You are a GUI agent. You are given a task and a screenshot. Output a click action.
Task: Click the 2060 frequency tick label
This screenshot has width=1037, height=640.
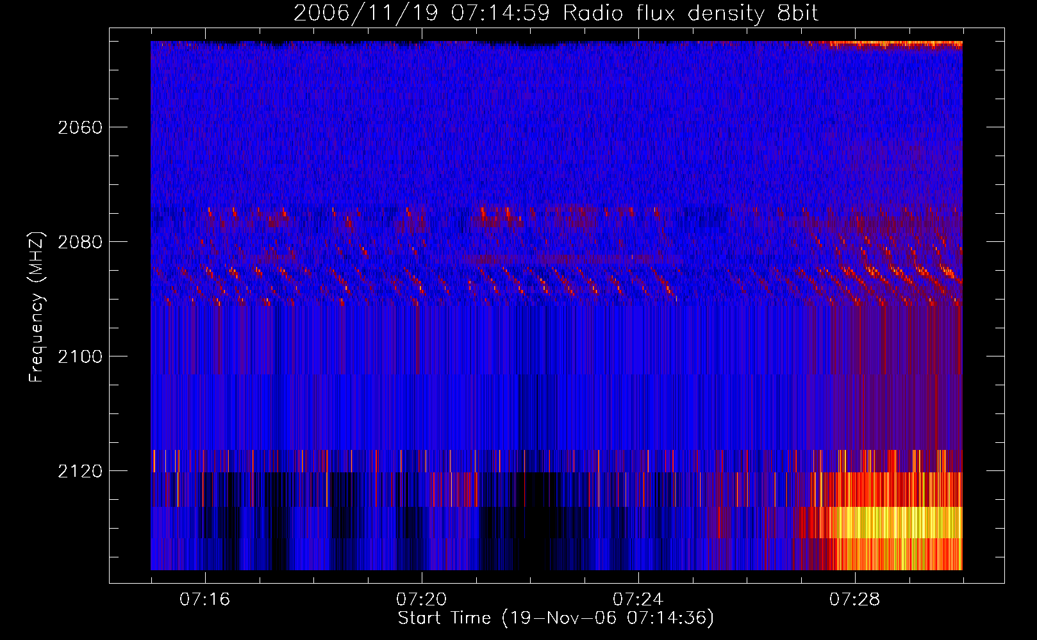(80, 127)
